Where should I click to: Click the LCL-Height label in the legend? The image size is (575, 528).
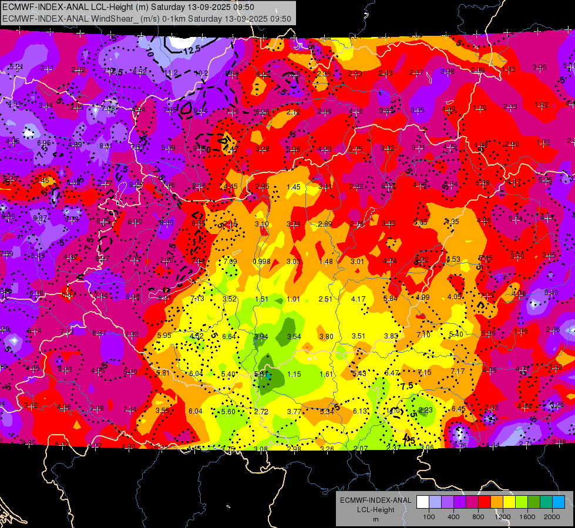375,510
